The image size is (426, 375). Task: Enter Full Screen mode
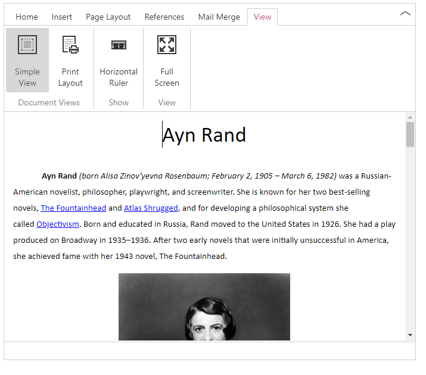(167, 60)
